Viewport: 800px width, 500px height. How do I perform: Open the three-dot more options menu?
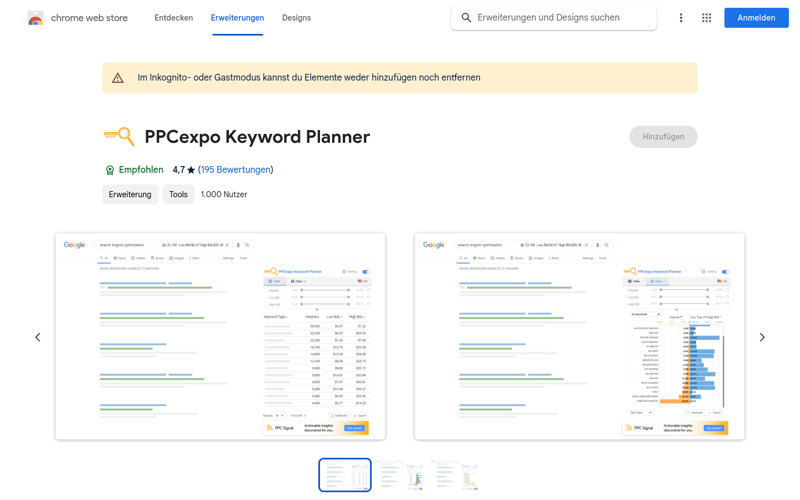click(x=681, y=18)
